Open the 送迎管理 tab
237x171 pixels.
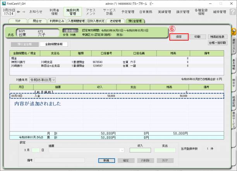(x=116, y=21)
